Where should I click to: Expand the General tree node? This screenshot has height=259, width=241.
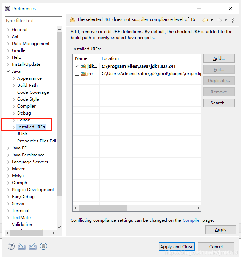click(x=8, y=30)
